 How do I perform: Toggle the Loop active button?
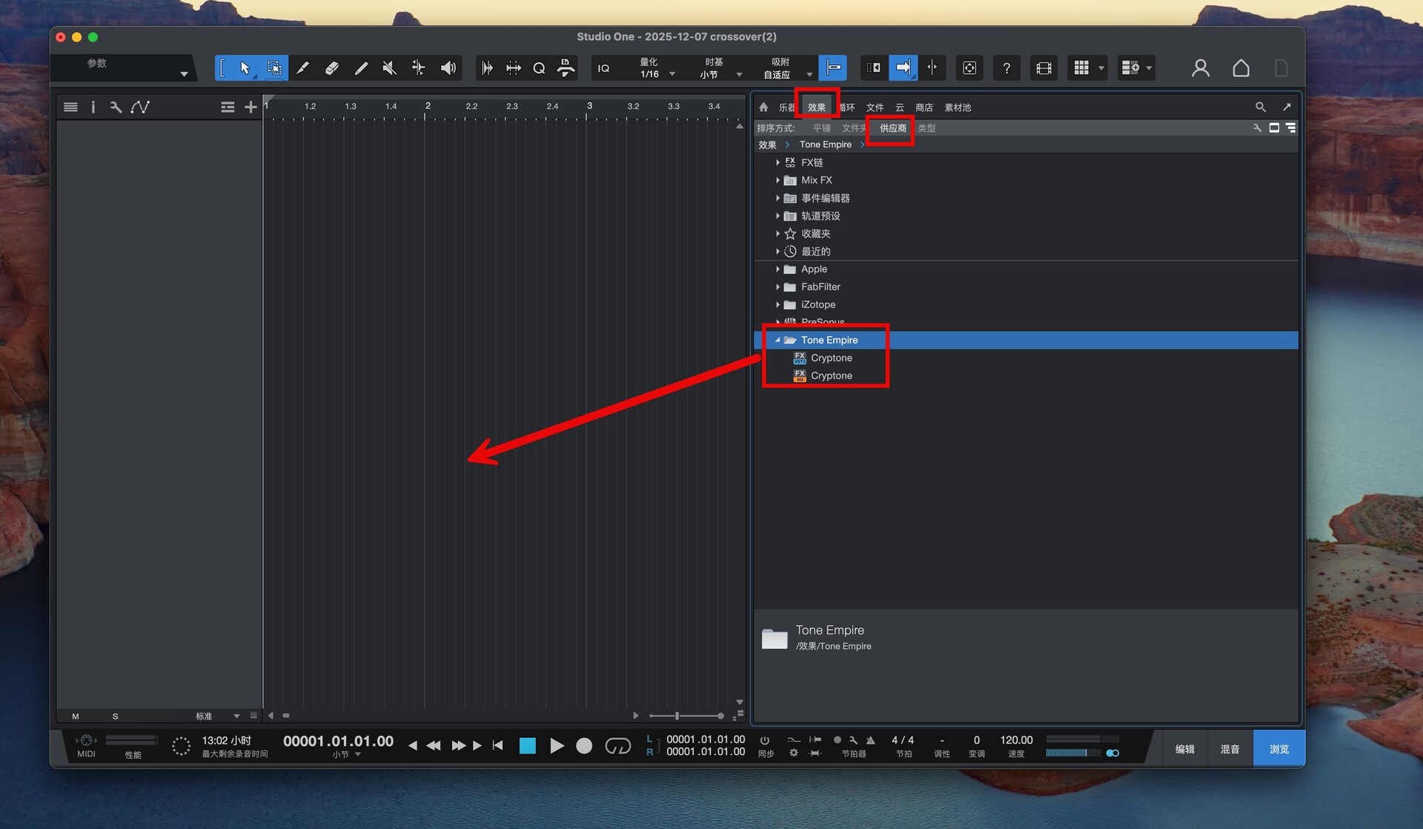pos(617,746)
